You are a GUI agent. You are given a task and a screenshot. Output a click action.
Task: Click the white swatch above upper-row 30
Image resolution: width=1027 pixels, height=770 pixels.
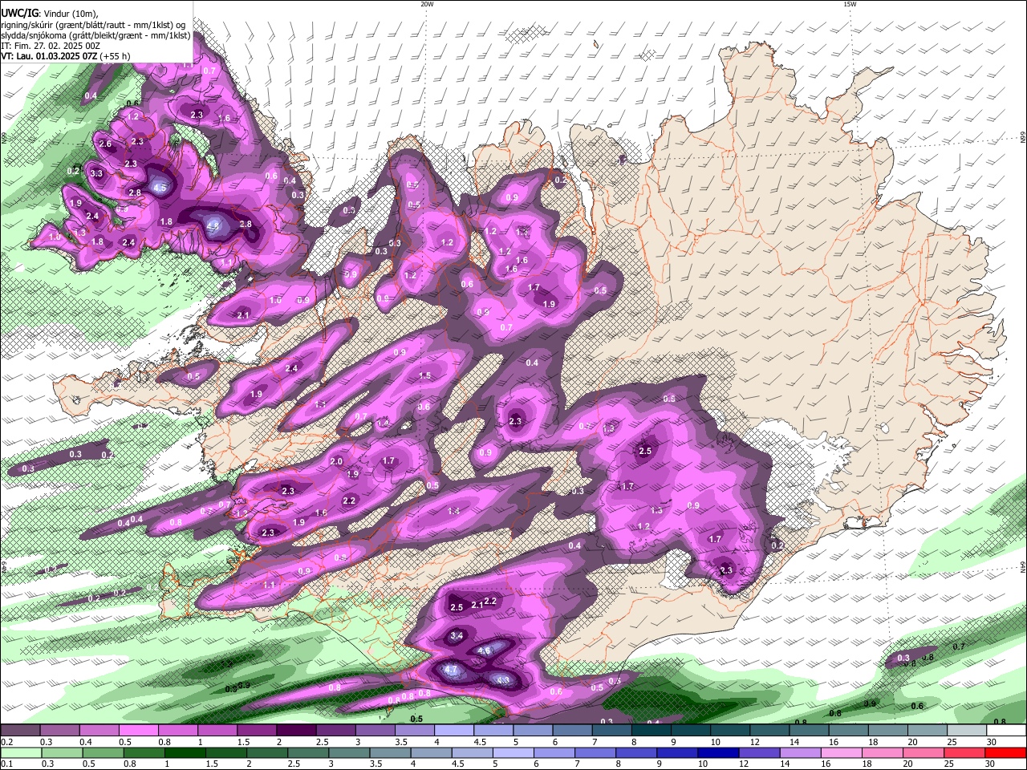[1006, 730]
